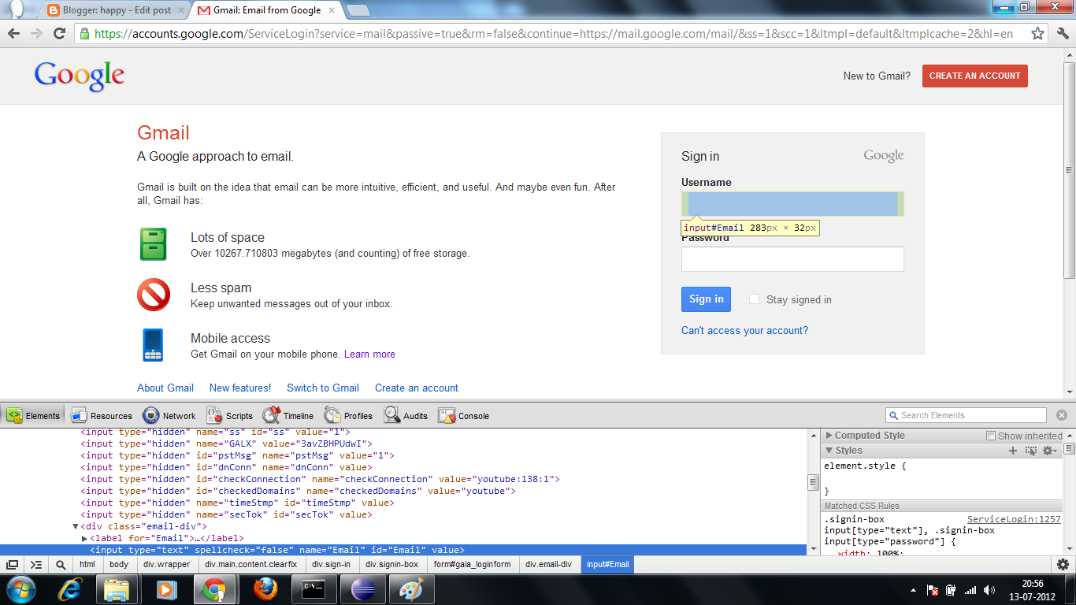
Task: Click the checkedDomains hidden input line
Action: (298, 491)
